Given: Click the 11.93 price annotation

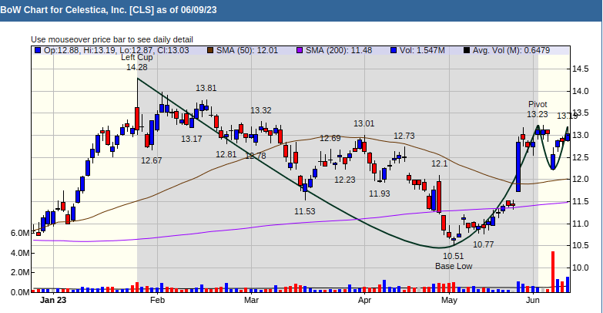Looking at the screenshot, I should pyautogui.click(x=380, y=194).
